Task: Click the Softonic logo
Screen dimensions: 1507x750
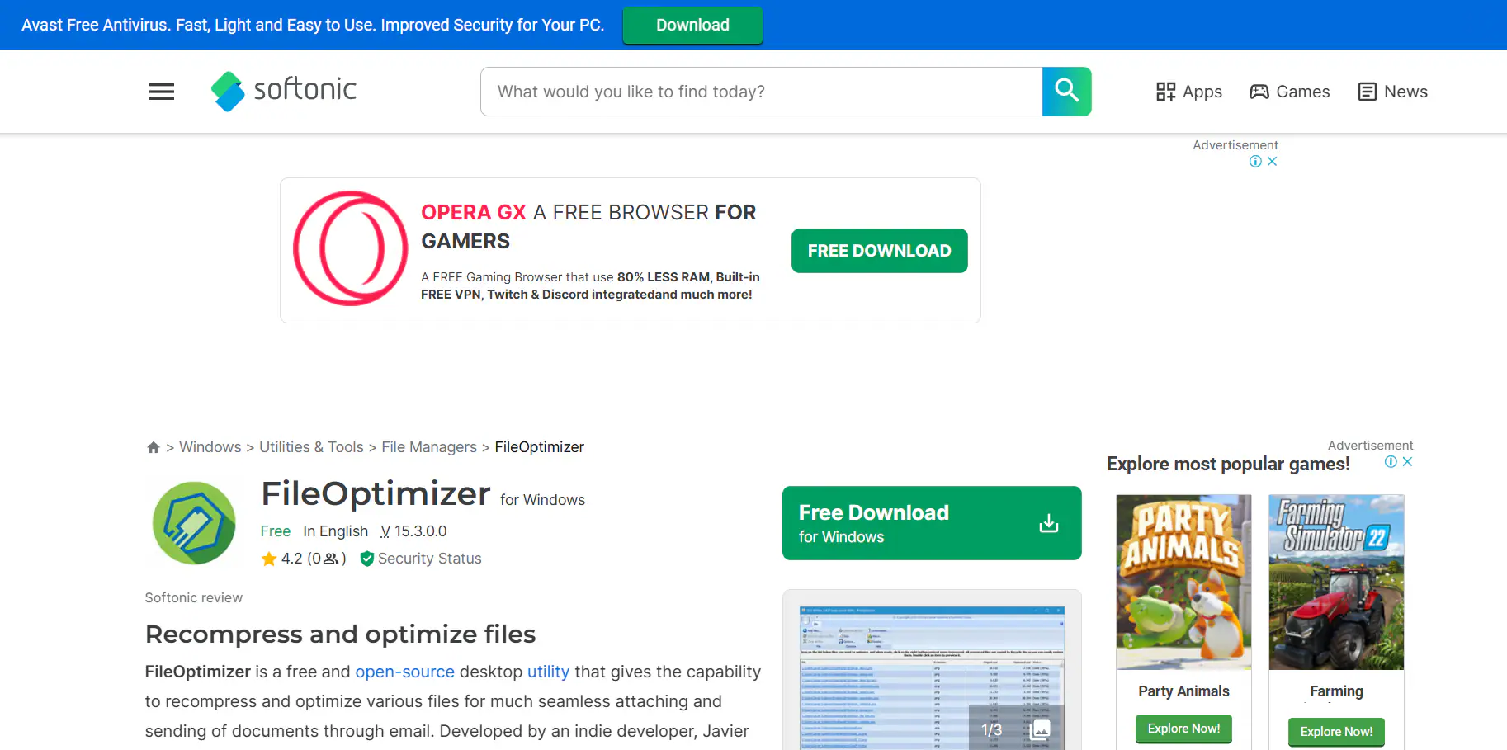Action: point(283,91)
